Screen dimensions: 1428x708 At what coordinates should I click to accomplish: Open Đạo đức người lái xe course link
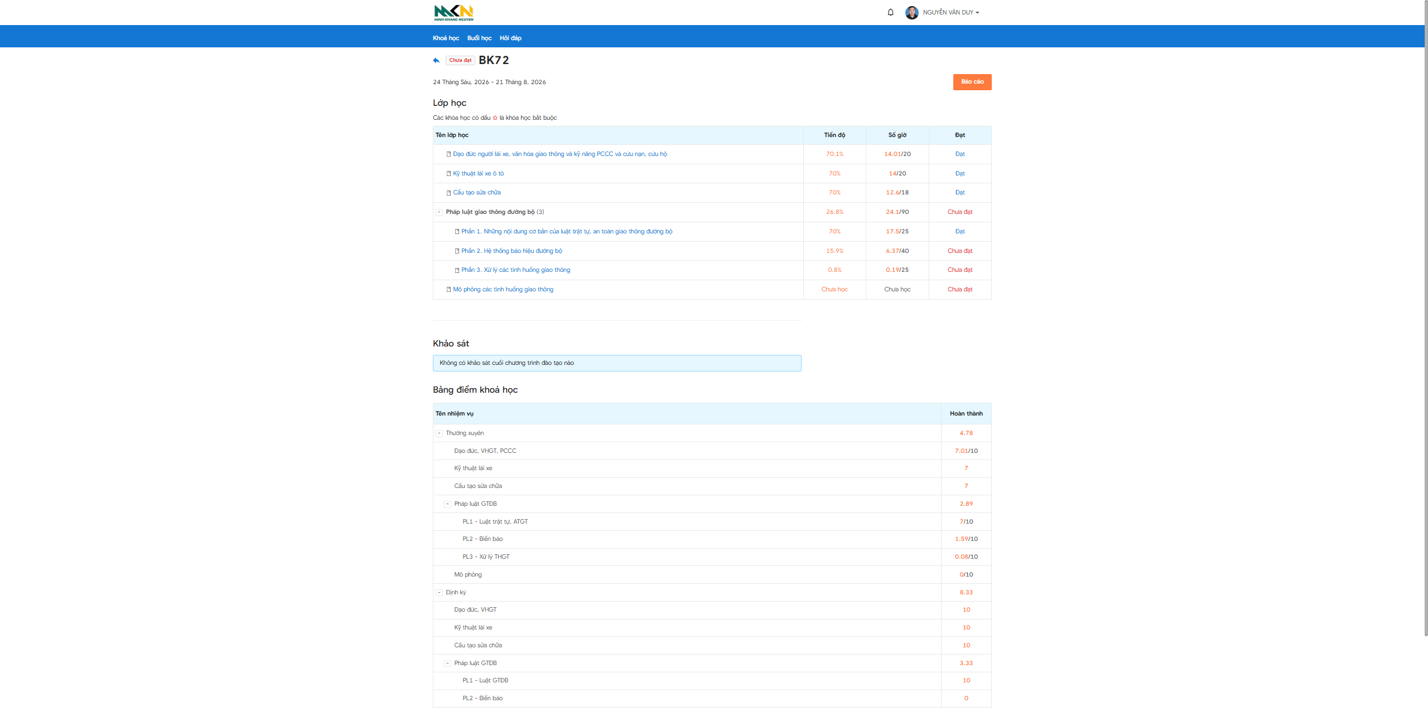(559, 154)
